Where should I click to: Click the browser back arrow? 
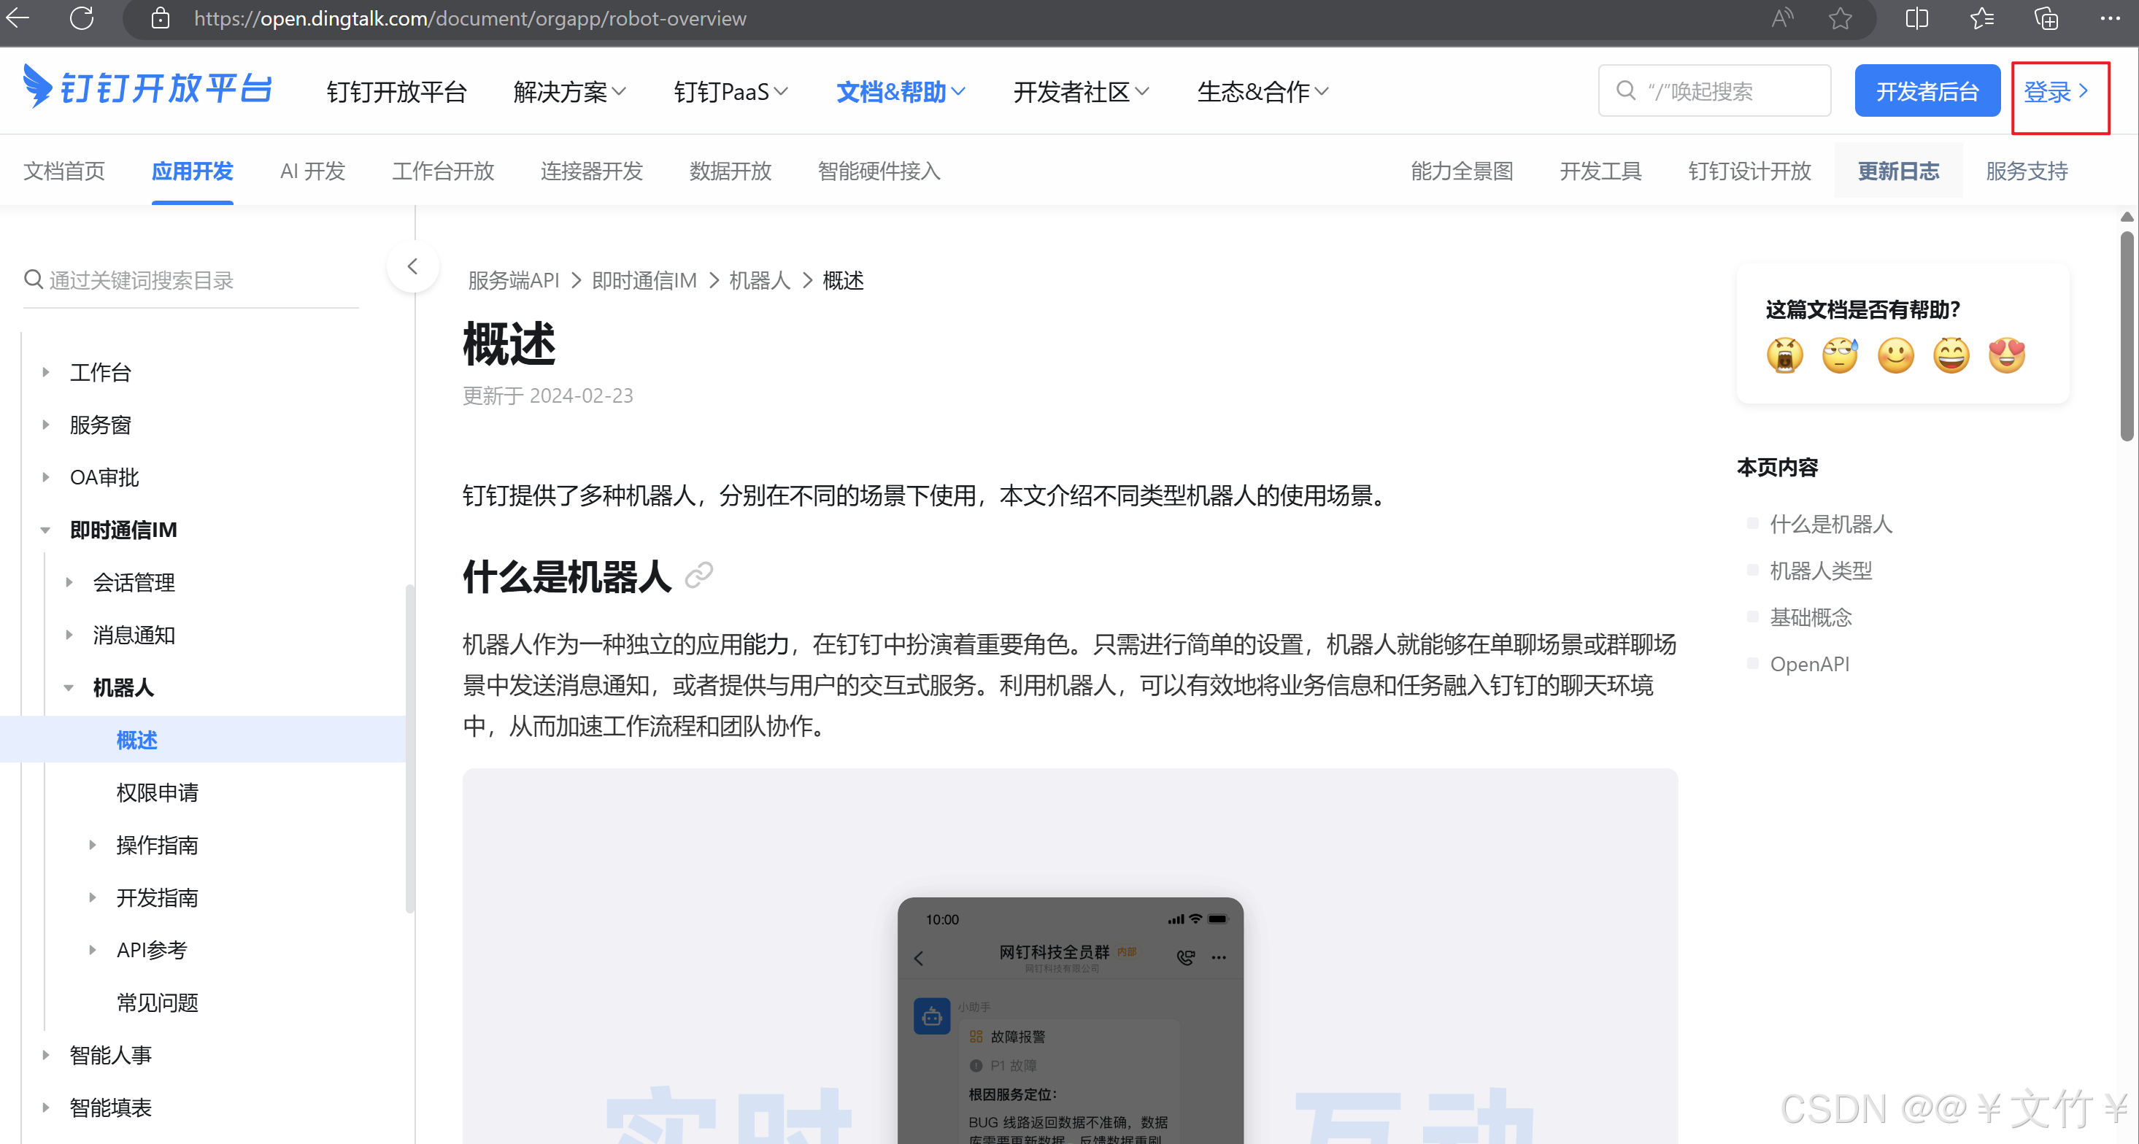[x=18, y=18]
